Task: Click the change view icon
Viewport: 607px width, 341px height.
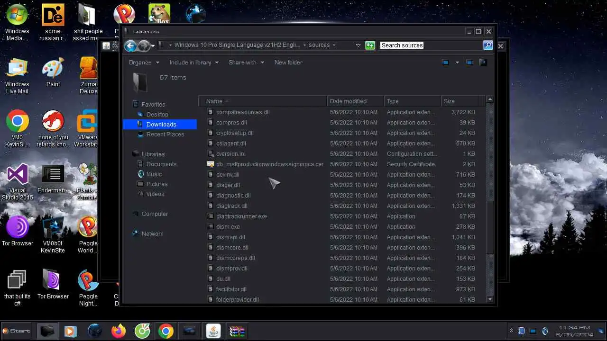Action: point(445,63)
